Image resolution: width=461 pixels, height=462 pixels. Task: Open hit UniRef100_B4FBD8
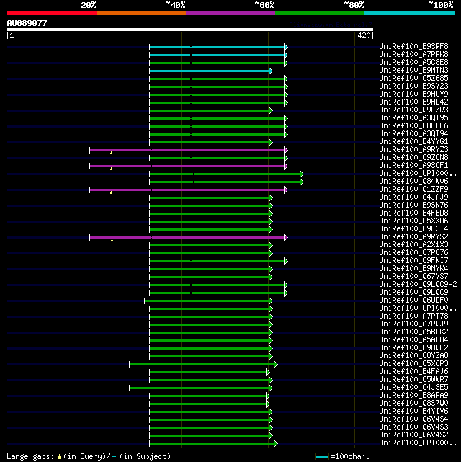pos(413,213)
